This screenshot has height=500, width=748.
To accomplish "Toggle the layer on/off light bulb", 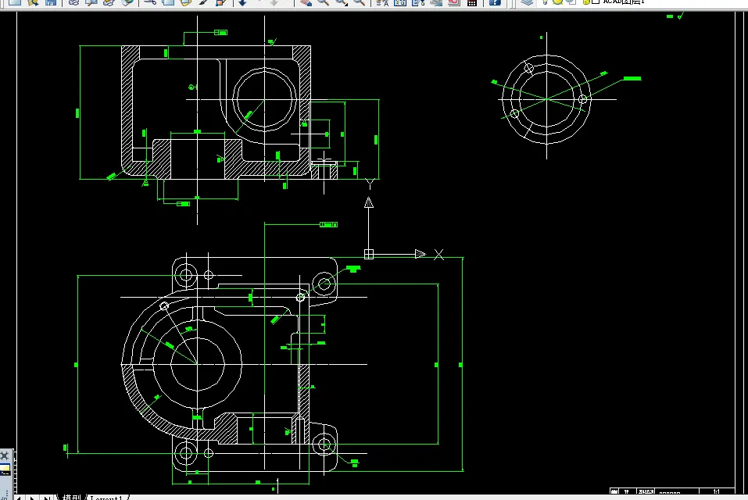I will click(x=546, y=2).
